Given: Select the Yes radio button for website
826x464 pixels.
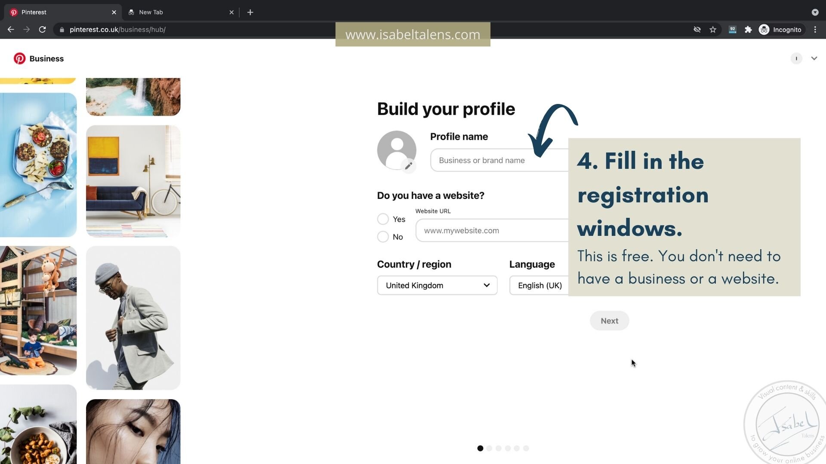Looking at the screenshot, I should point(382,219).
